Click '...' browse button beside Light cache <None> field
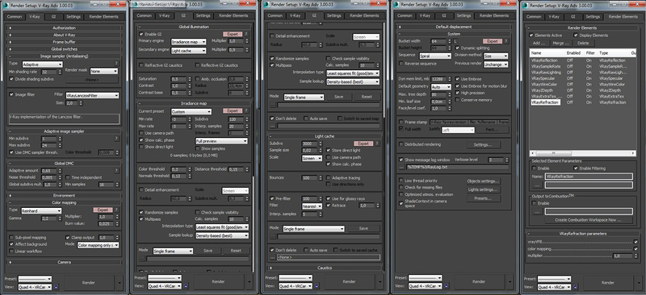This screenshot has height=295, width=646. 272,257
